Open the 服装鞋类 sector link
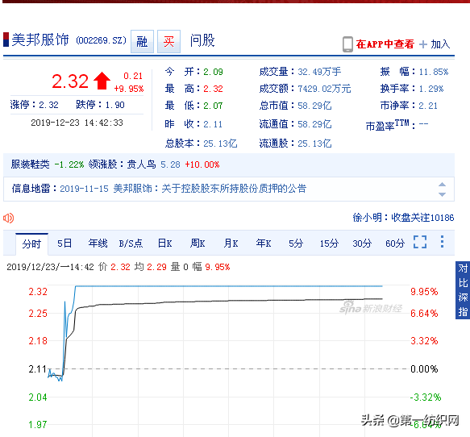470x437 pixels. [x=30, y=164]
